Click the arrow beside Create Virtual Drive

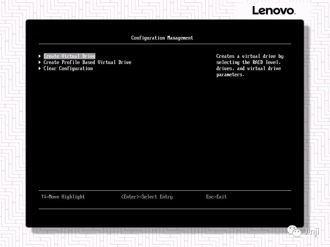pyautogui.click(x=40, y=56)
